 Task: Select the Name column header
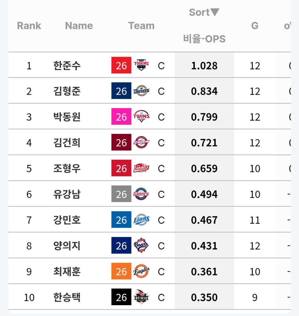click(79, 26)
